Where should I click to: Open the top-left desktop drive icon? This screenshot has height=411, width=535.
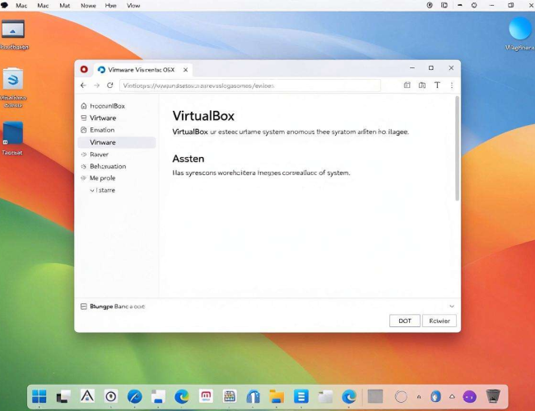click(13, 30)
